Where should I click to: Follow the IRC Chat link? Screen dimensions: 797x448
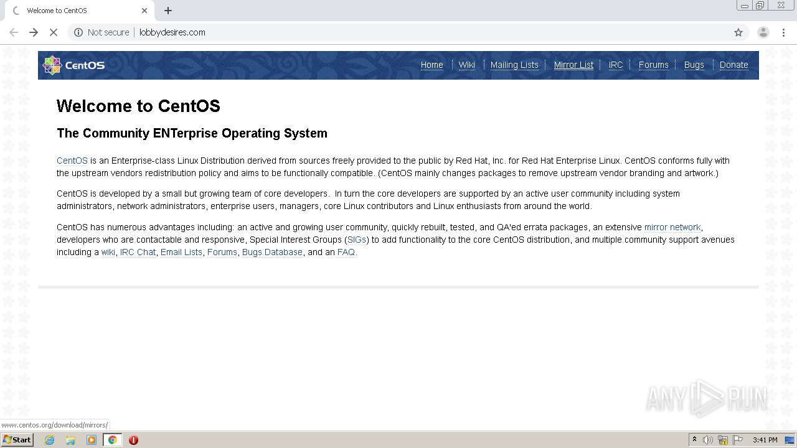(x=138, y=252)
